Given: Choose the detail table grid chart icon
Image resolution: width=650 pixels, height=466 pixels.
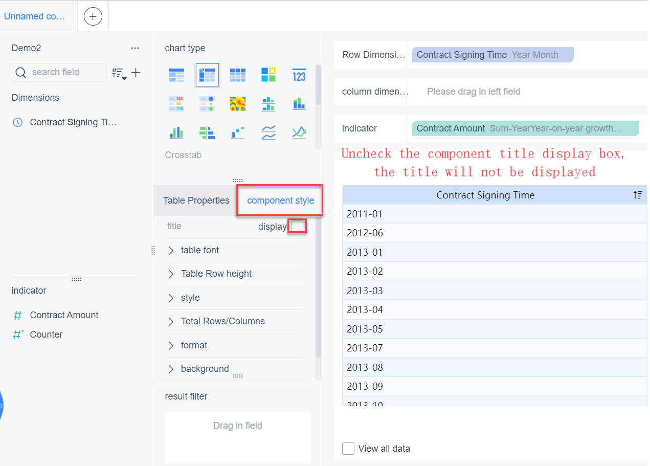Looking at the screenshot, I should [237, 76].
